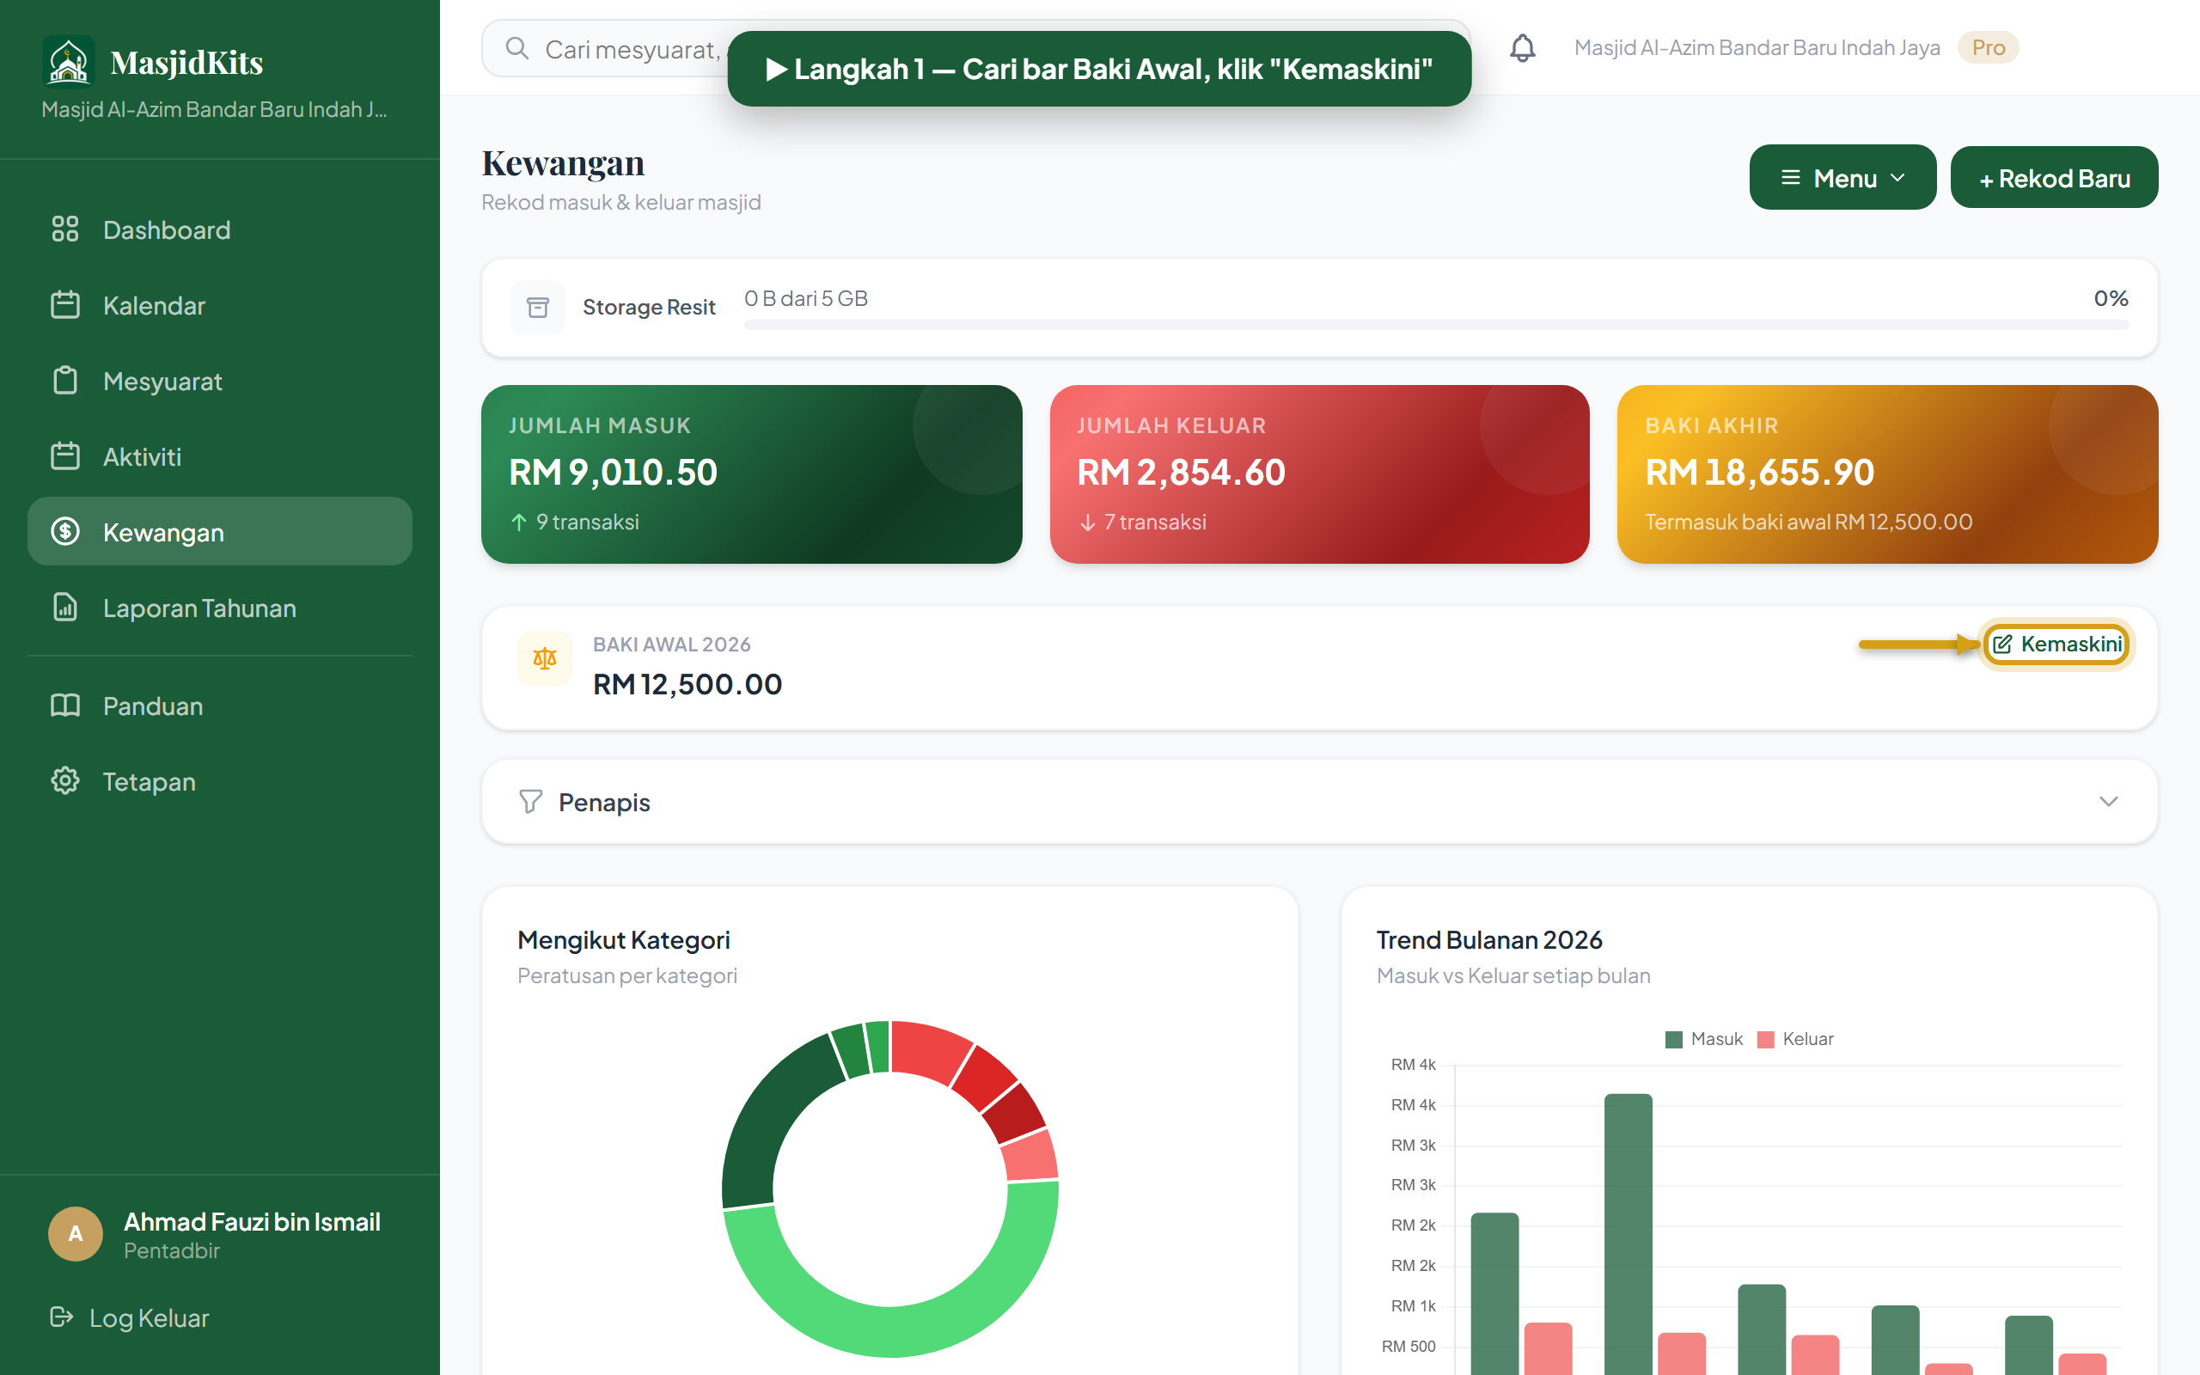Click the tallest Masuk bar in trend chart
Viewport: 2200px width, 1375px height.
[1628, 1233]
